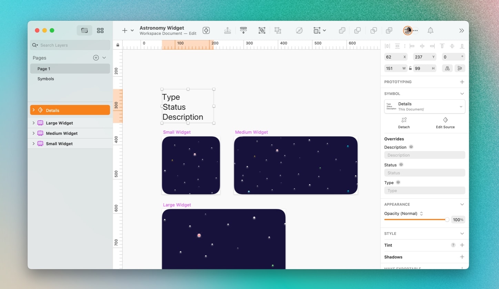This screenshot has height=289, width=499.
Task: Select Page 1 in Pages list
Action: (44, 69)
